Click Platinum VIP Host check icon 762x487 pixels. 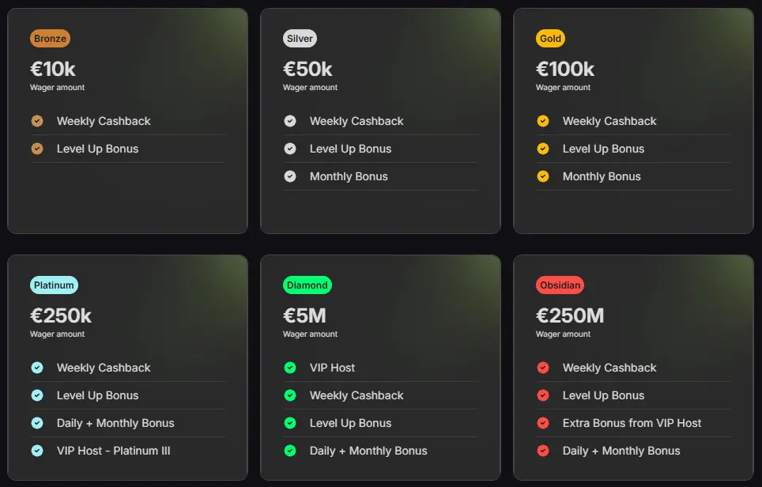[x=37, y=451]
